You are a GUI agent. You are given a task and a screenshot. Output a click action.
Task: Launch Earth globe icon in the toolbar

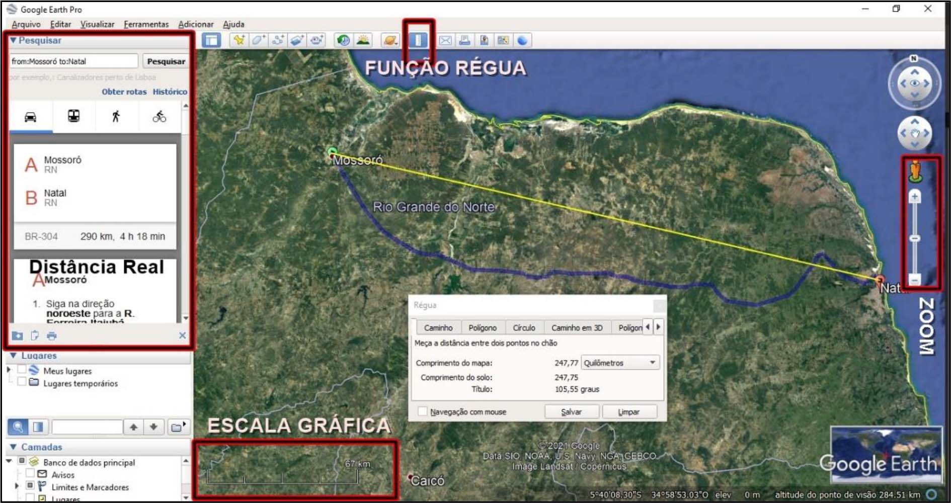(523, 40)
